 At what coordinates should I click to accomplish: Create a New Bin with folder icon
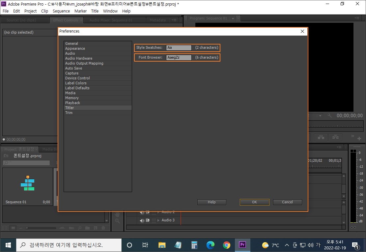pyautogui.click(x=88, y=228)
